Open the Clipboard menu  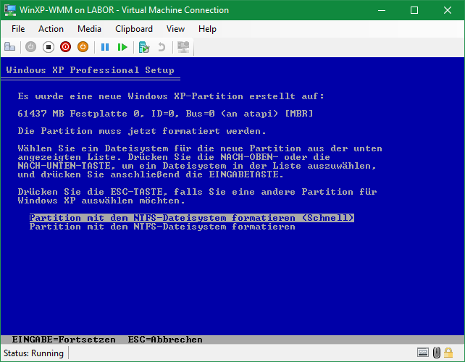tap(134, 29)
